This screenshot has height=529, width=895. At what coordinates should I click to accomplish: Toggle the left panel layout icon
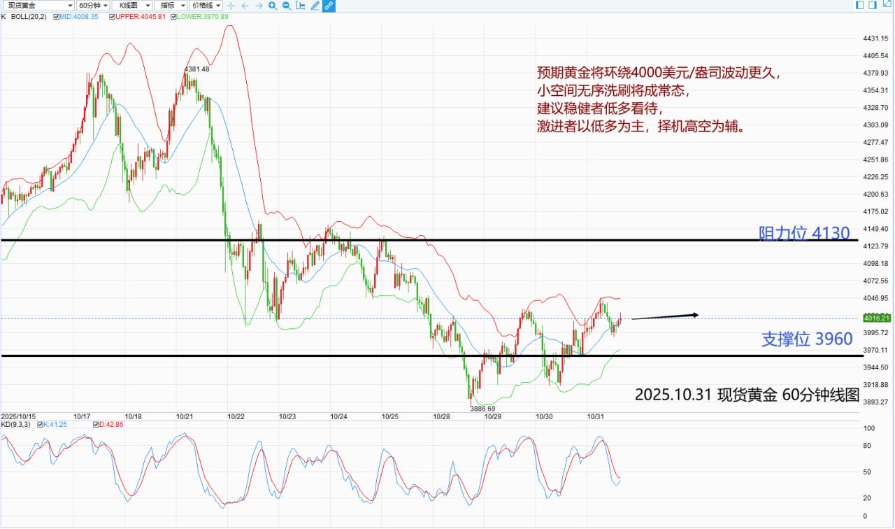[x=859, y=6]
